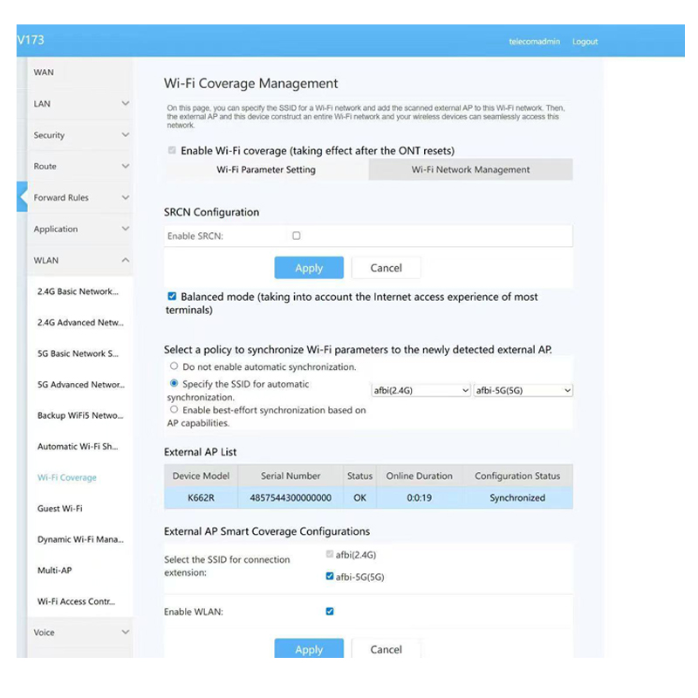Expand the Voice menu chevron

125,633
